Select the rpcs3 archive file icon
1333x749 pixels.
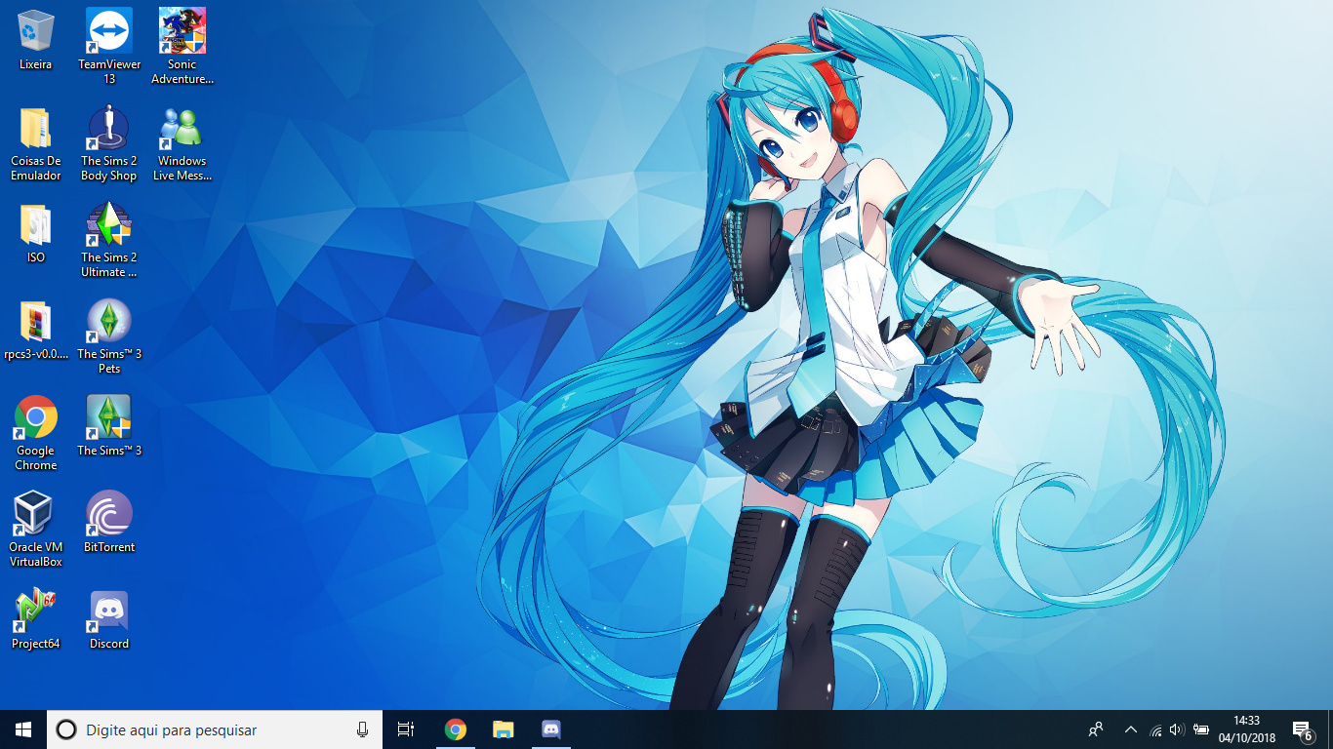pos(36,331)
